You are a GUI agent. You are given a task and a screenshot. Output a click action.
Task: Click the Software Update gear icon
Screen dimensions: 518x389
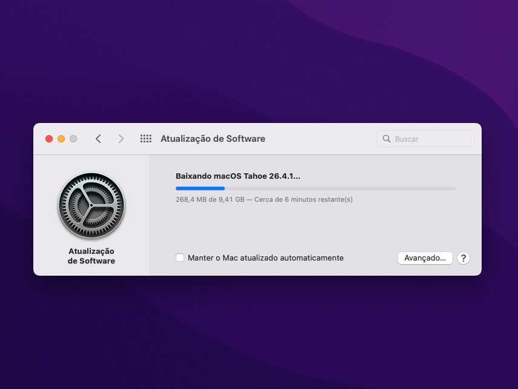tap(91, 205)
